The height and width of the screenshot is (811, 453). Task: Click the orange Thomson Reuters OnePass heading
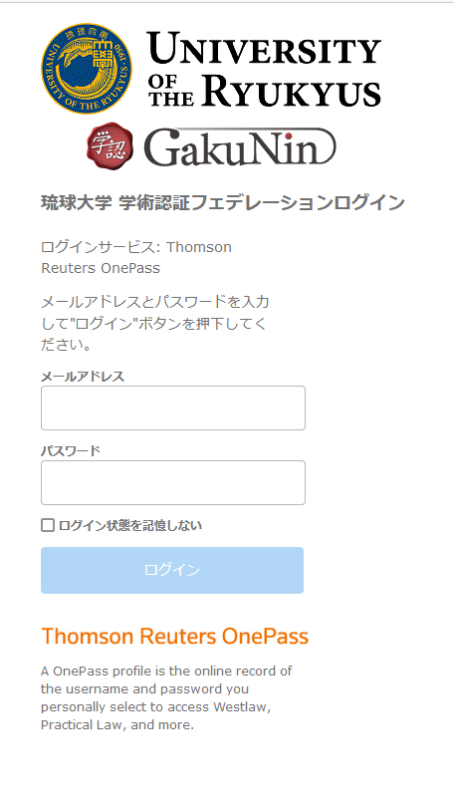[x=175, y=637]
